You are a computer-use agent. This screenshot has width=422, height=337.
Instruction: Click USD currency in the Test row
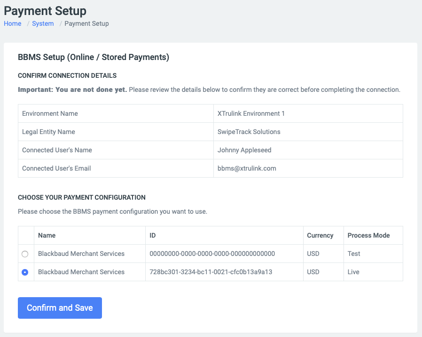[x=313, y=254]
